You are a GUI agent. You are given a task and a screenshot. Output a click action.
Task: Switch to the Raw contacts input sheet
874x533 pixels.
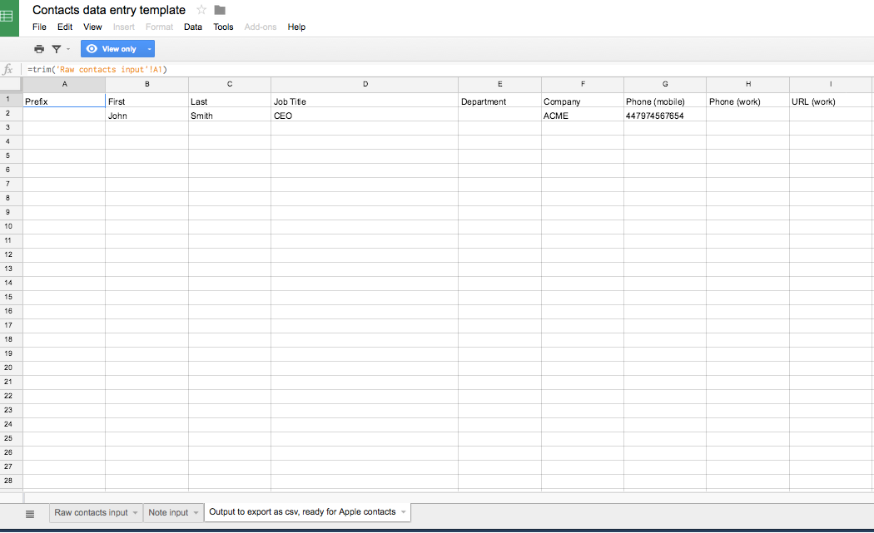tap(91, 512)
